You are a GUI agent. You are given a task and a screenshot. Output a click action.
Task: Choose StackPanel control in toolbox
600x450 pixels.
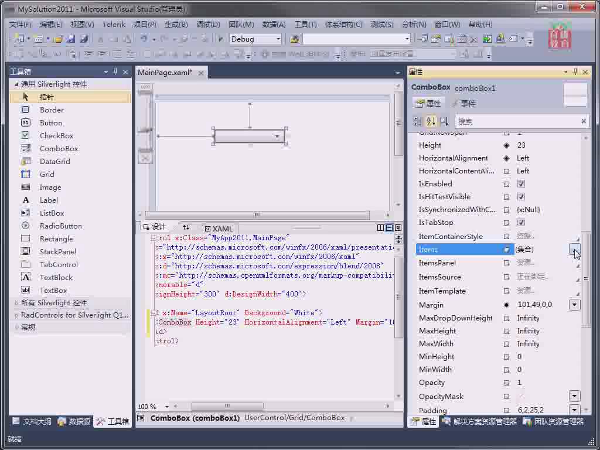tap(70, 252)
